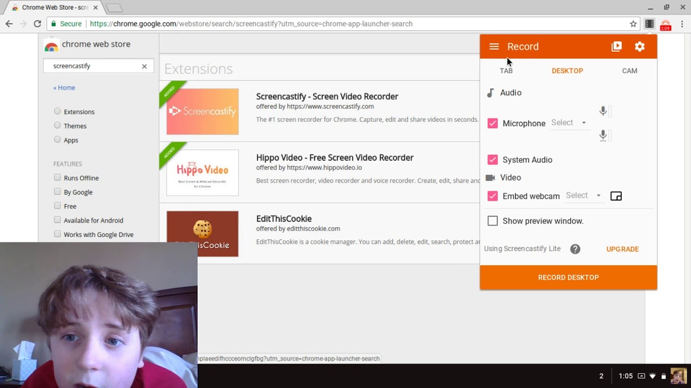
Task: Click the Video camera icon
Action: (x=490, y=178)
